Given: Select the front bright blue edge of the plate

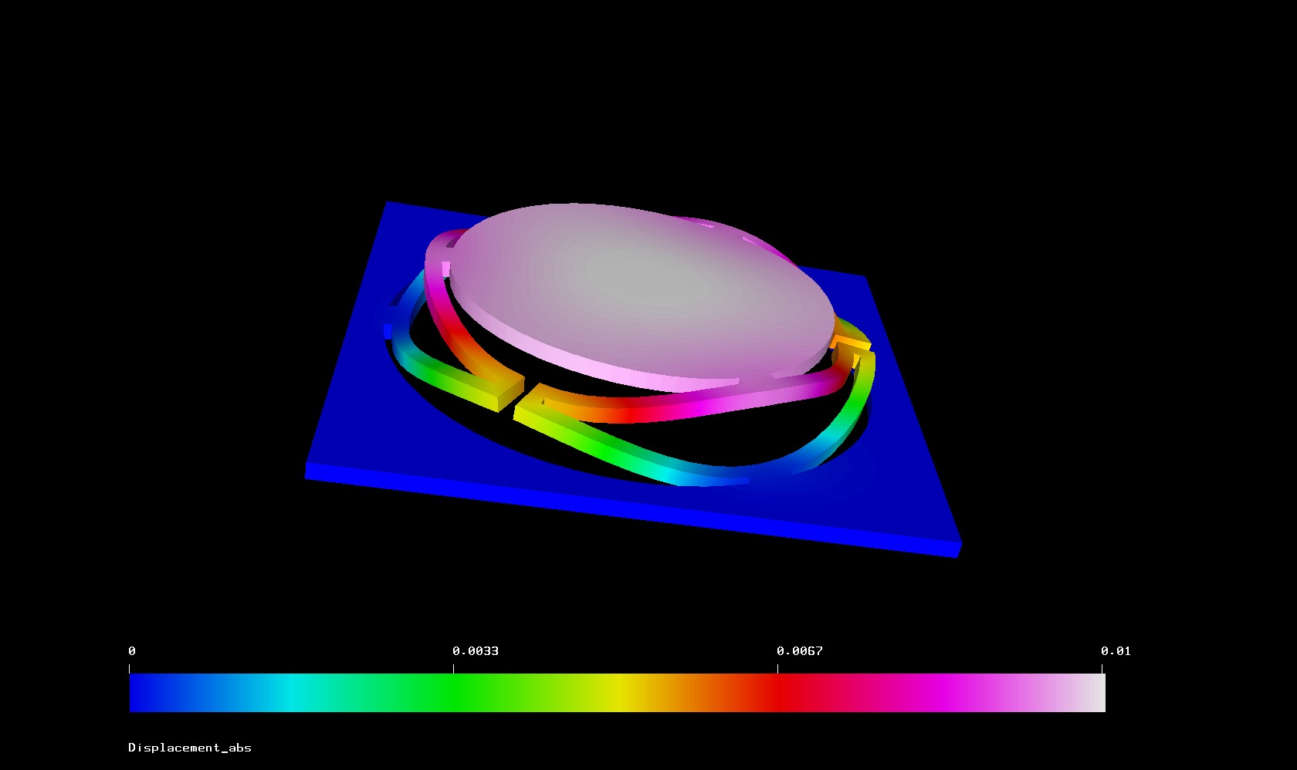Looking at the screenshot, I should (x=618, y=509).
